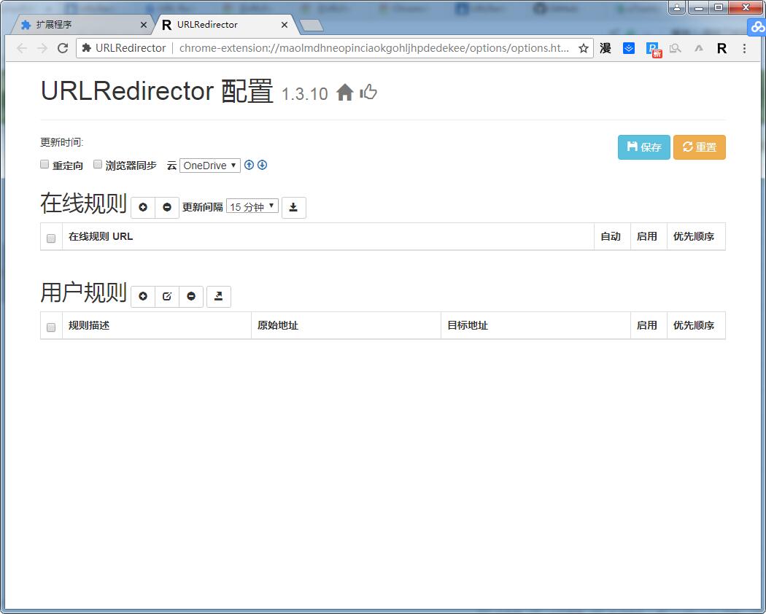Add a new online rule (在线规则 plus)
Viewport: 766px width, 614px height.
tap(143, 208)
